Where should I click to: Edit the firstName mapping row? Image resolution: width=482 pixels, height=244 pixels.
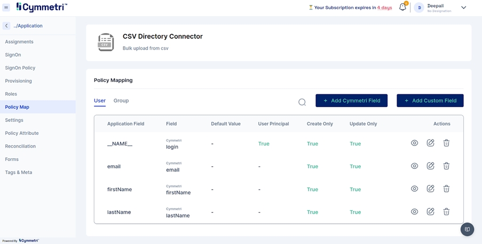coord(430,189)
